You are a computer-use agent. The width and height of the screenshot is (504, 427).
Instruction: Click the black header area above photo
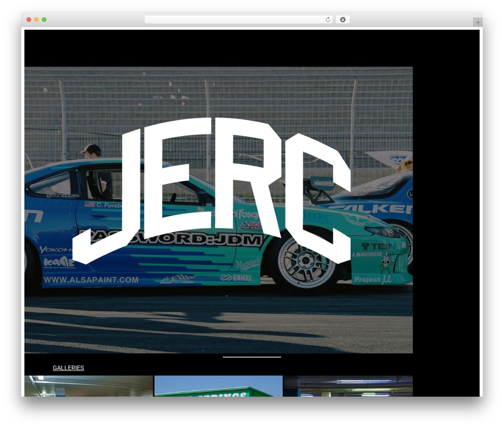pyautogui.click(x=252, y=48)
